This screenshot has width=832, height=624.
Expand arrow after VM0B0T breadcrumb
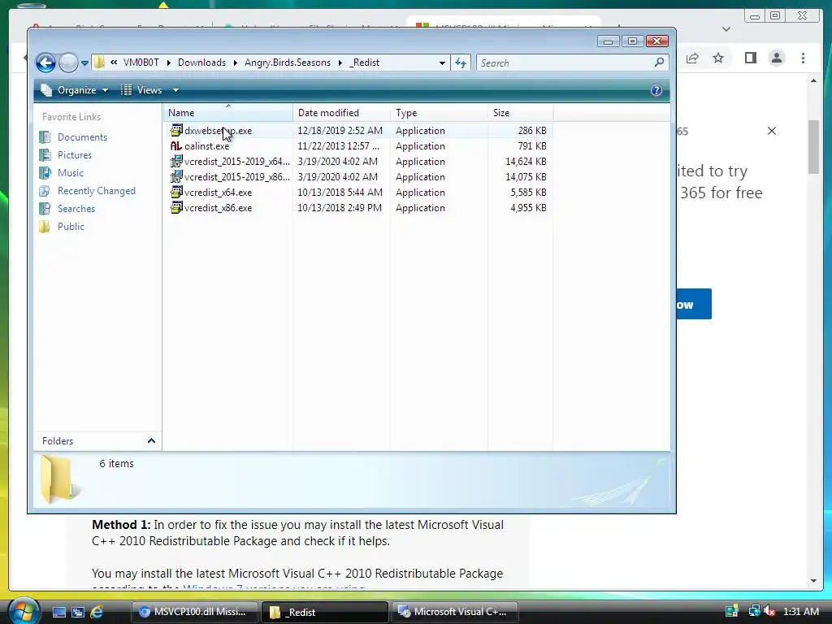point(168,63)
